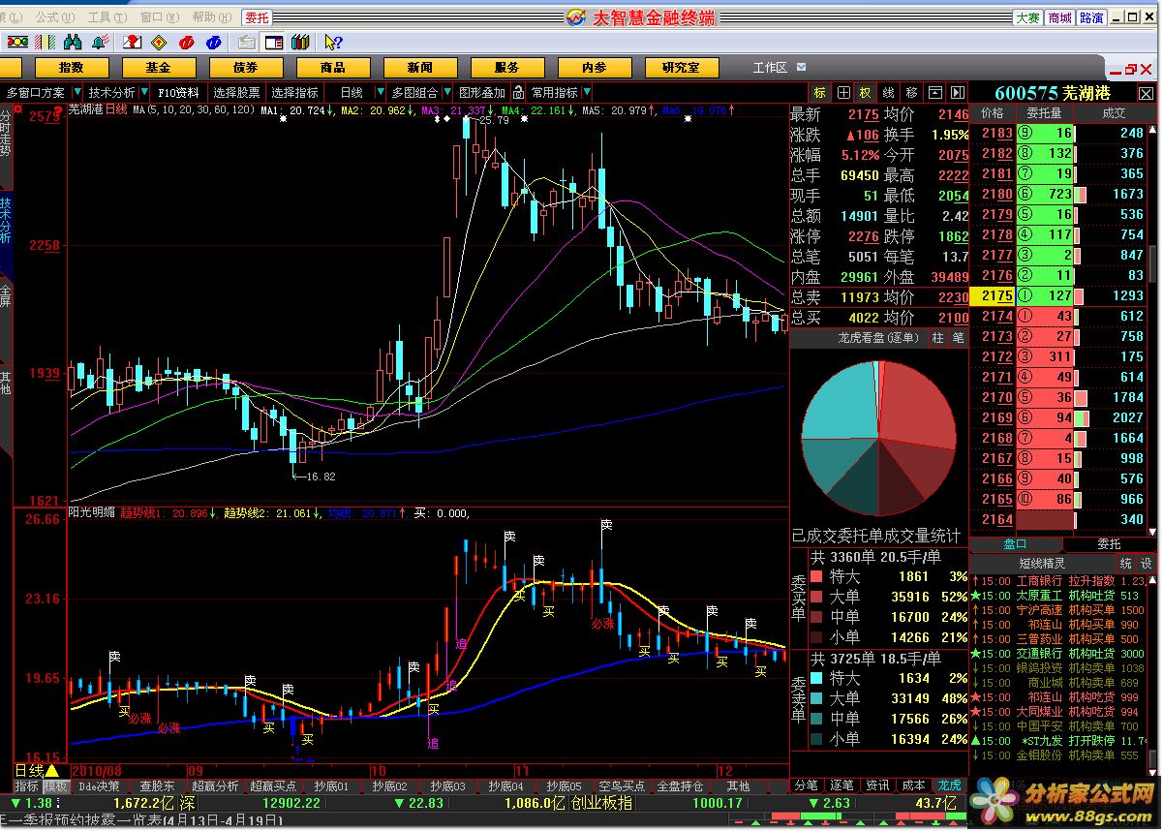Click the skip-to-end panel icon

pyautogui.click(x=957, y=93)
